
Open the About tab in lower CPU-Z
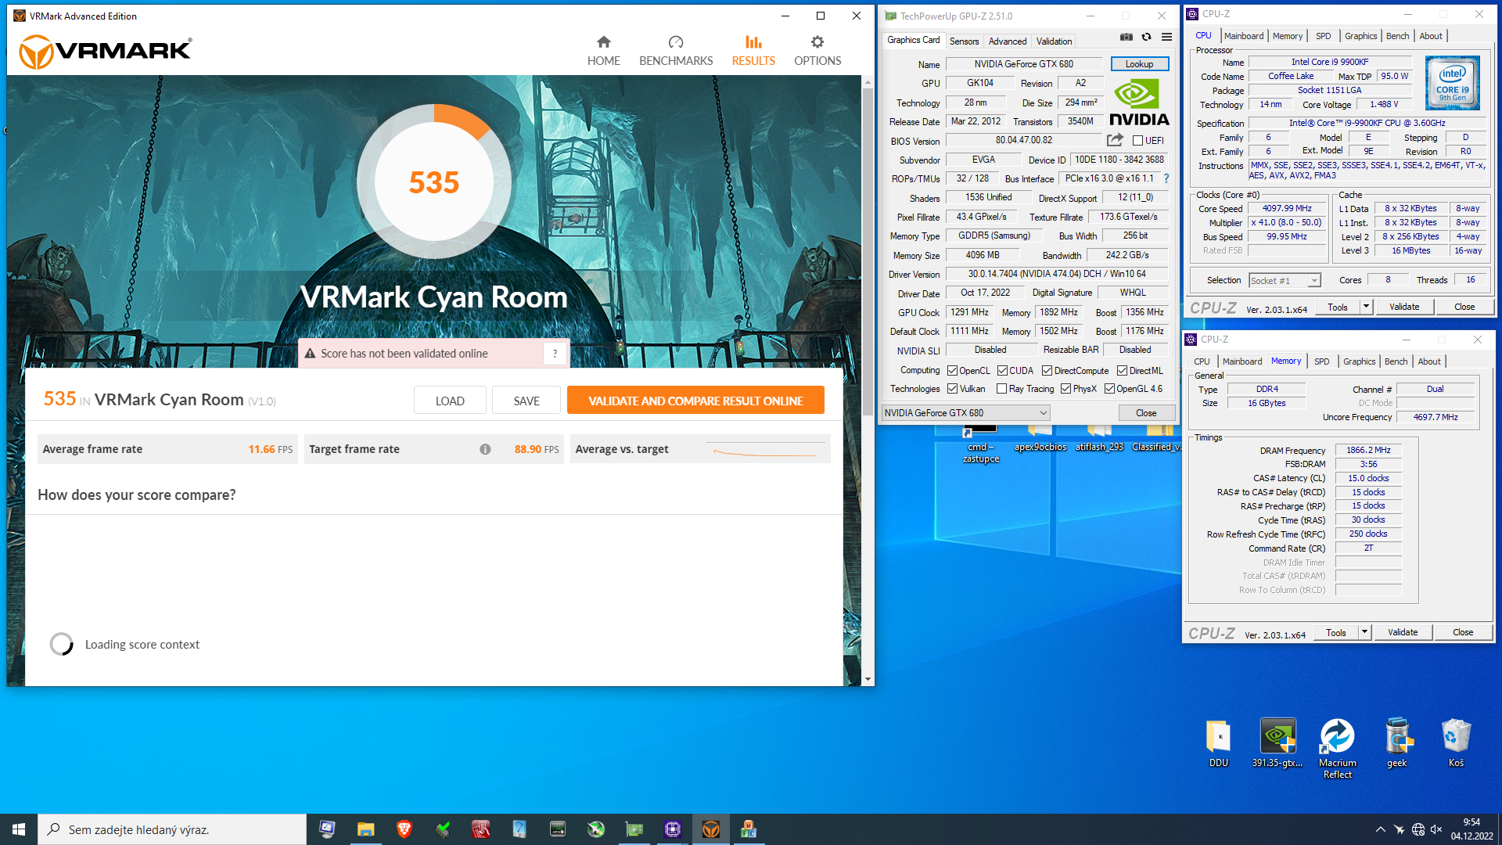pyautogui.click(x=1428, y=361)
